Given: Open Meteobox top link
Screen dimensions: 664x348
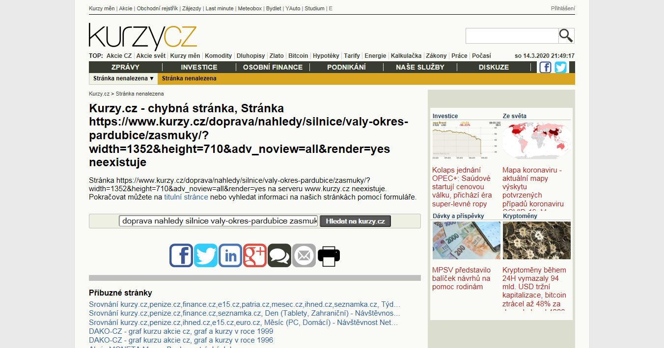Looking at the screenshot, I should click(250, 8).
